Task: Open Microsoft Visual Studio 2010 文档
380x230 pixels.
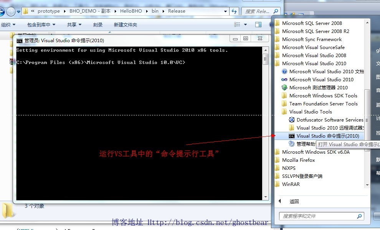Action: point(322,71)
